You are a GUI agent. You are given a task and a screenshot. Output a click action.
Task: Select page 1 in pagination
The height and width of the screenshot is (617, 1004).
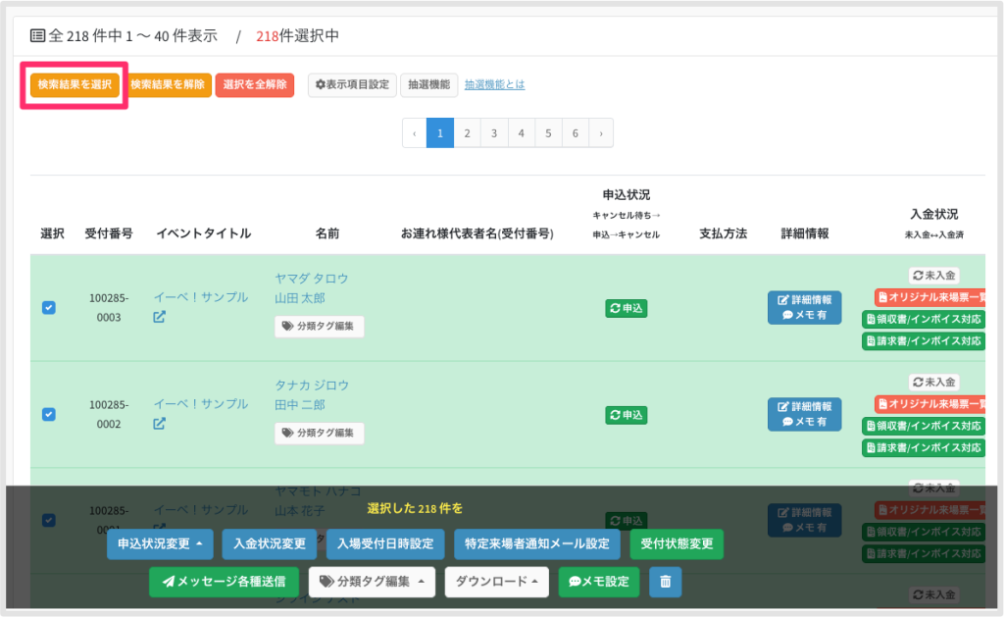tap(440, 133)
